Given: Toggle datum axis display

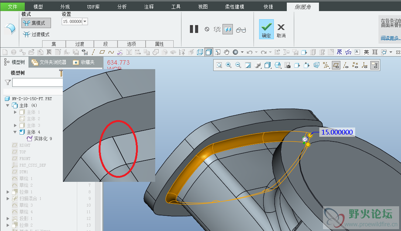Looking at the screenshot, I should coord(346,65).
